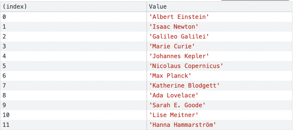Select the 'Max Planck' row value
The width and height of the screenshot is (294, 130).
170,76
